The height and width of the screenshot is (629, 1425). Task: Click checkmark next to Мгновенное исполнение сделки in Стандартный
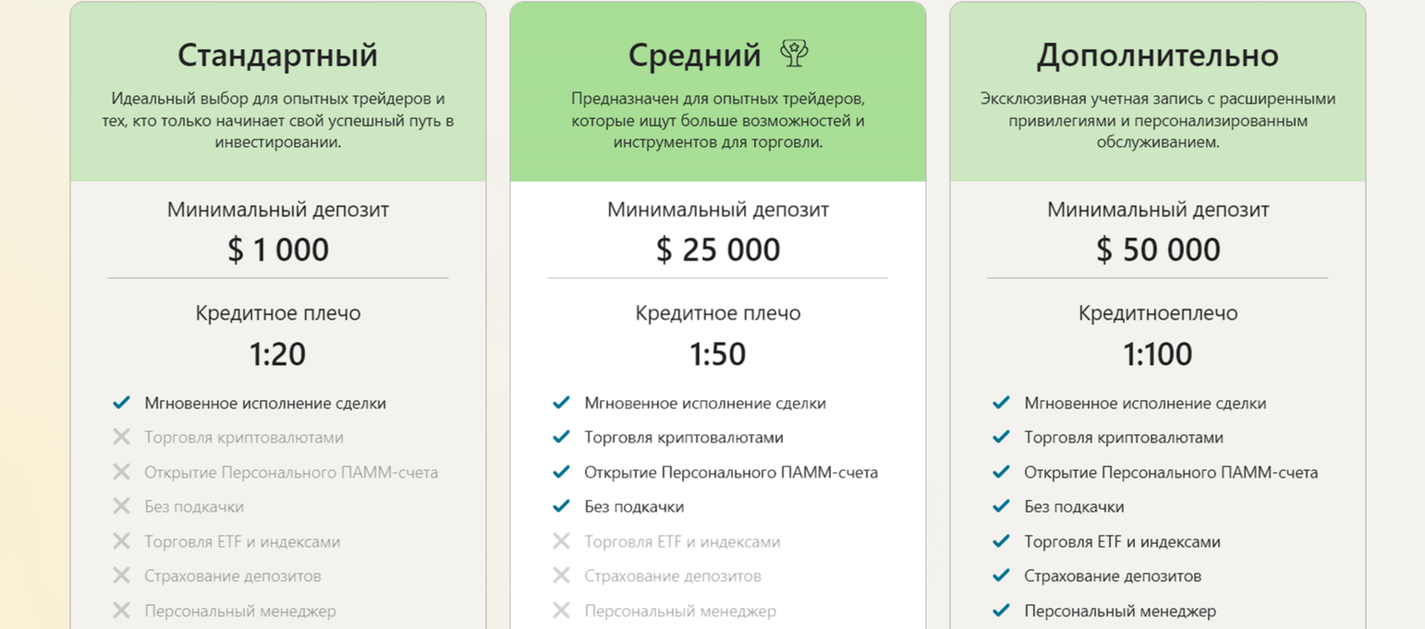(x=121, y=403)
